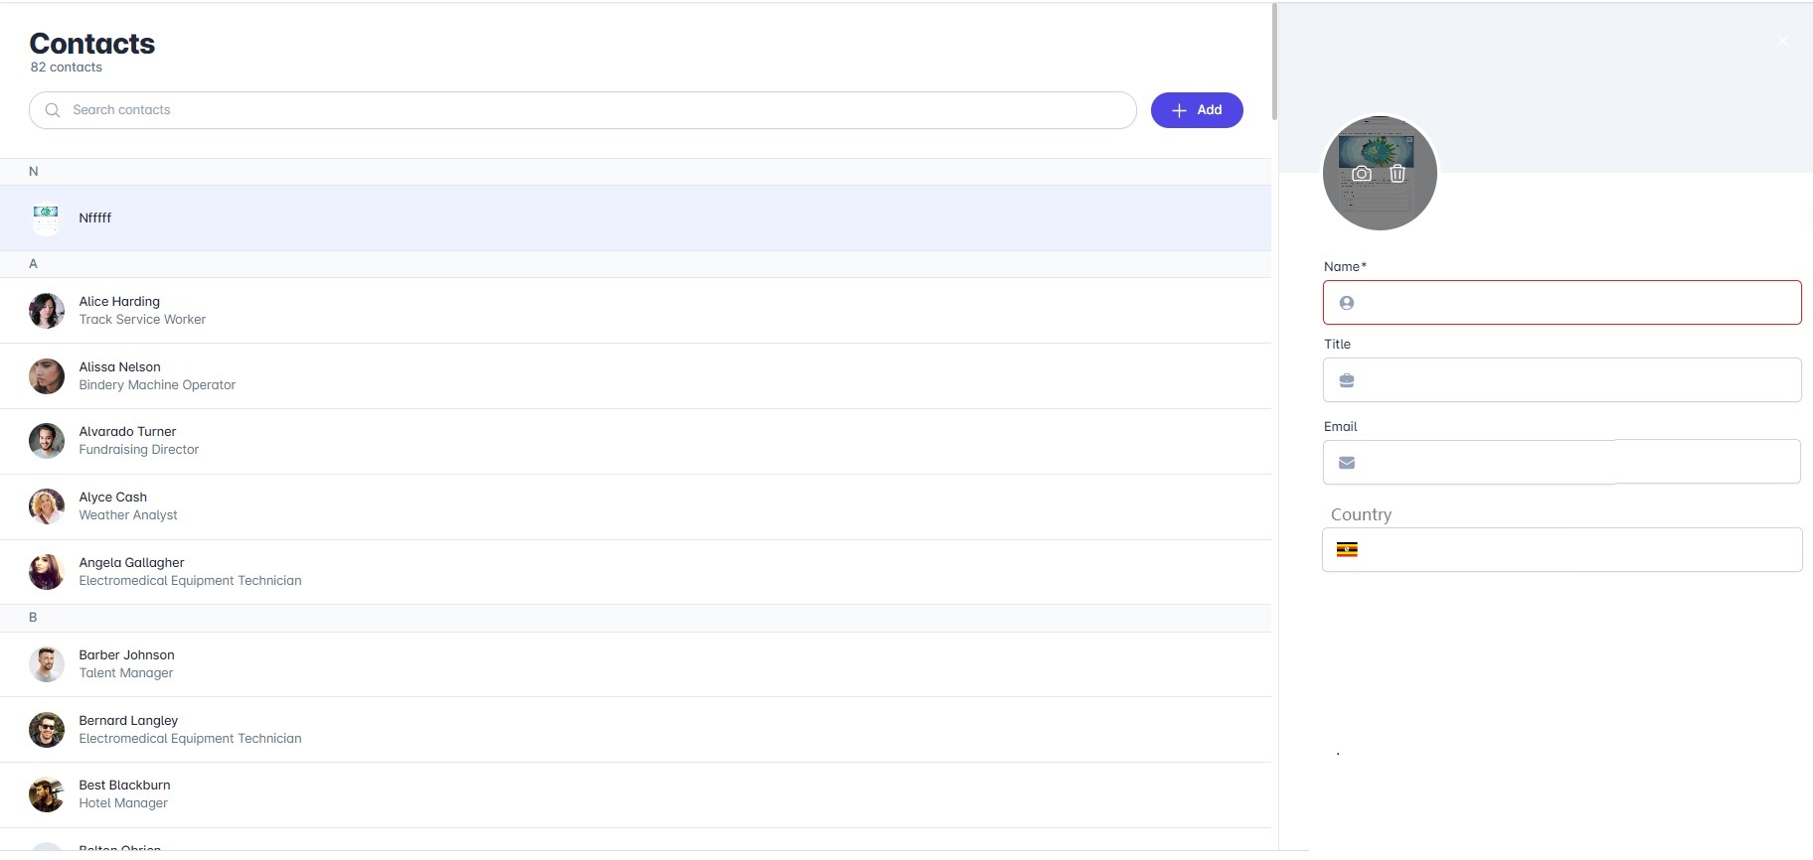
Task: Click the briefcase icon in Title field
Action: pos(1347,380)
